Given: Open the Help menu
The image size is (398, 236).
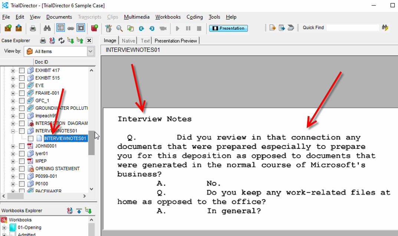Looking at the screenshot, I should pyautogui.click(x=231, y=17).
